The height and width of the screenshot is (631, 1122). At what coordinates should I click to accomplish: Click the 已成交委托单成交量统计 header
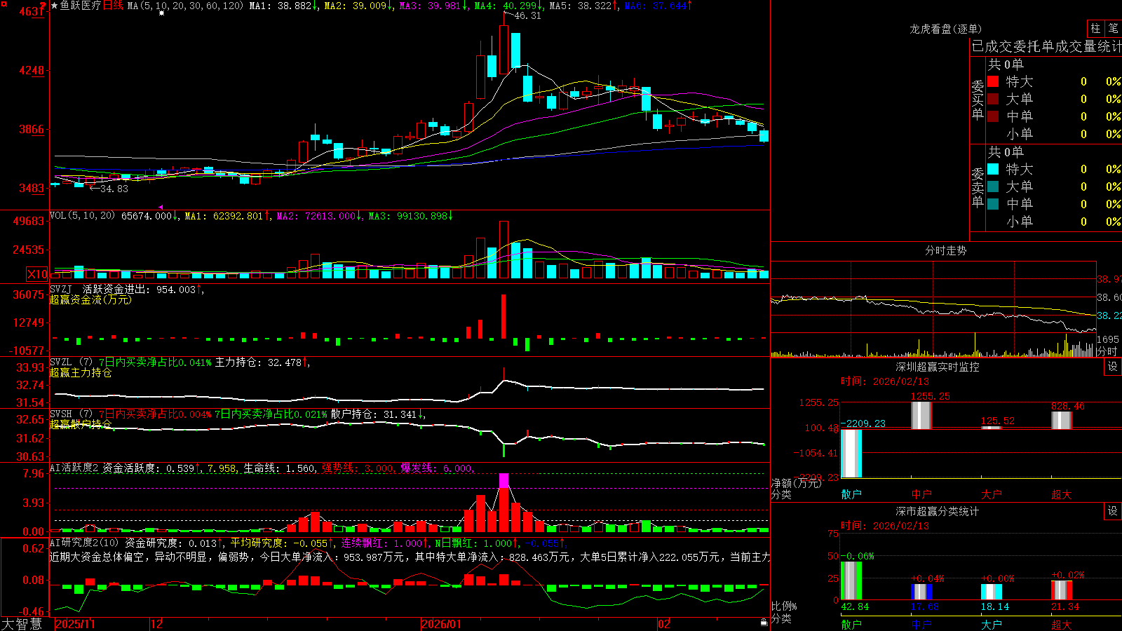coord(1046,46)
